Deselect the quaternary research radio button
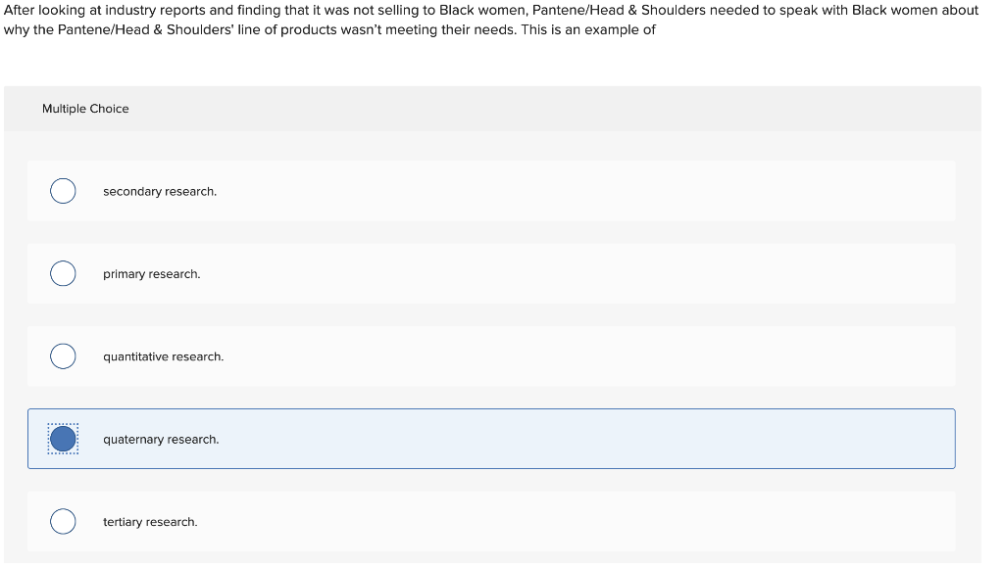 (x=63, y=439)
